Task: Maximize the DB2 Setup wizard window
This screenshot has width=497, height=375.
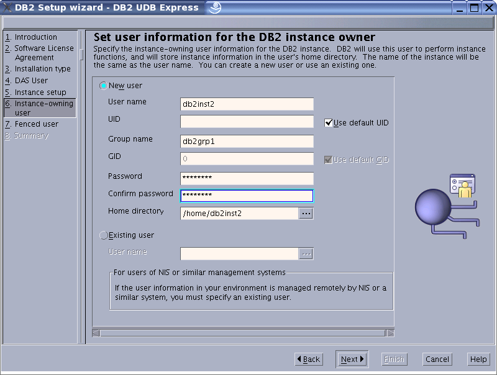Action: pyautogui.click(x=474, y=7)
